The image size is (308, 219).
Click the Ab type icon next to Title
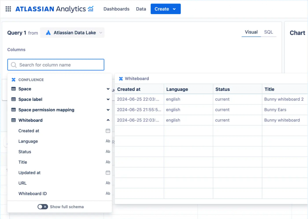tap(108, 162)
